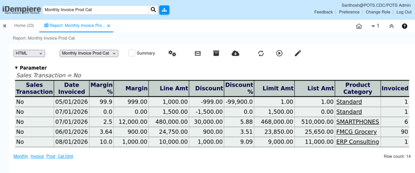
Task: Select the 510,000.00 list amount cell
Action: [x=314, y=122]
